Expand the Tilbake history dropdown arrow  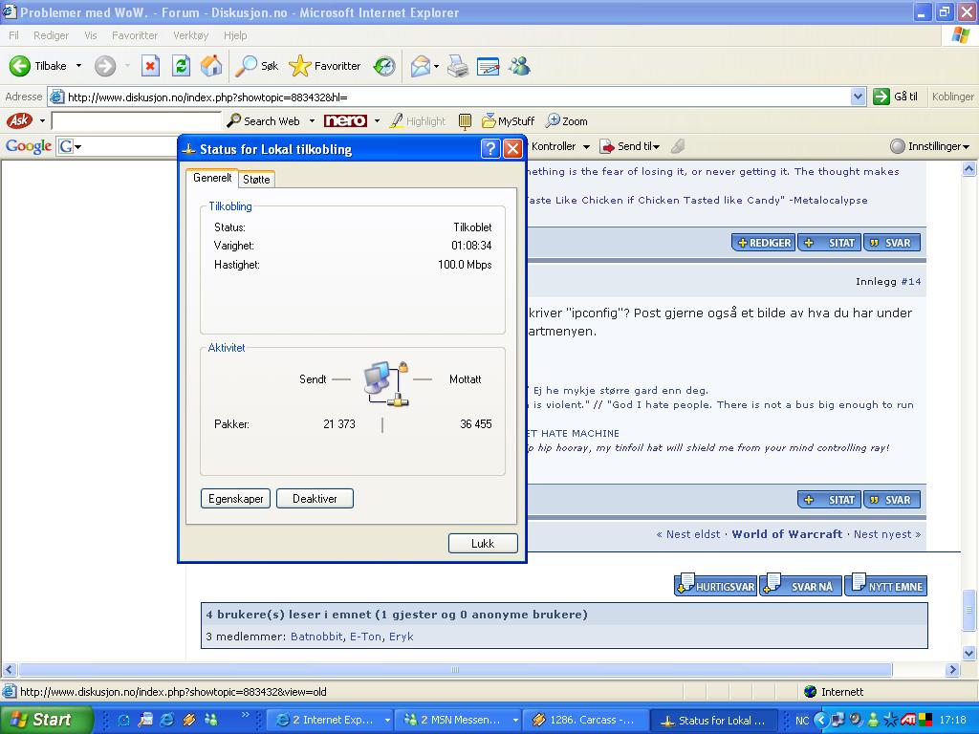click(x=78, y=66)
